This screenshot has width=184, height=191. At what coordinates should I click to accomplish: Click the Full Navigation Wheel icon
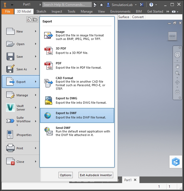point(177,55)
